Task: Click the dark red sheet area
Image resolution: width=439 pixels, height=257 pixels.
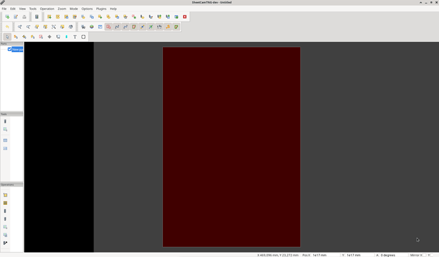Action: pyautogui.click(x=231, y=146)
